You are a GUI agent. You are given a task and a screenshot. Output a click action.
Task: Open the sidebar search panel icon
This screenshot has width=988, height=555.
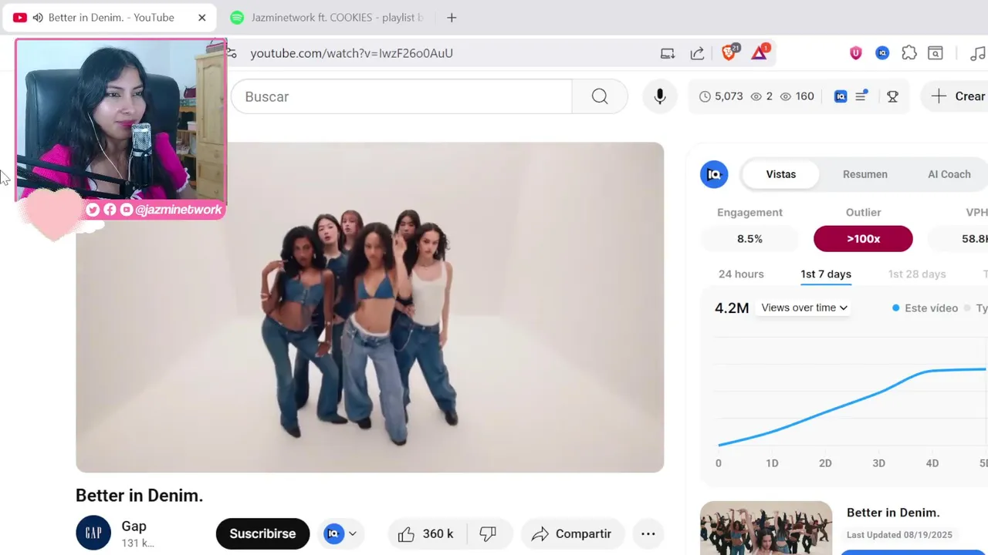[x=936, y=53]
